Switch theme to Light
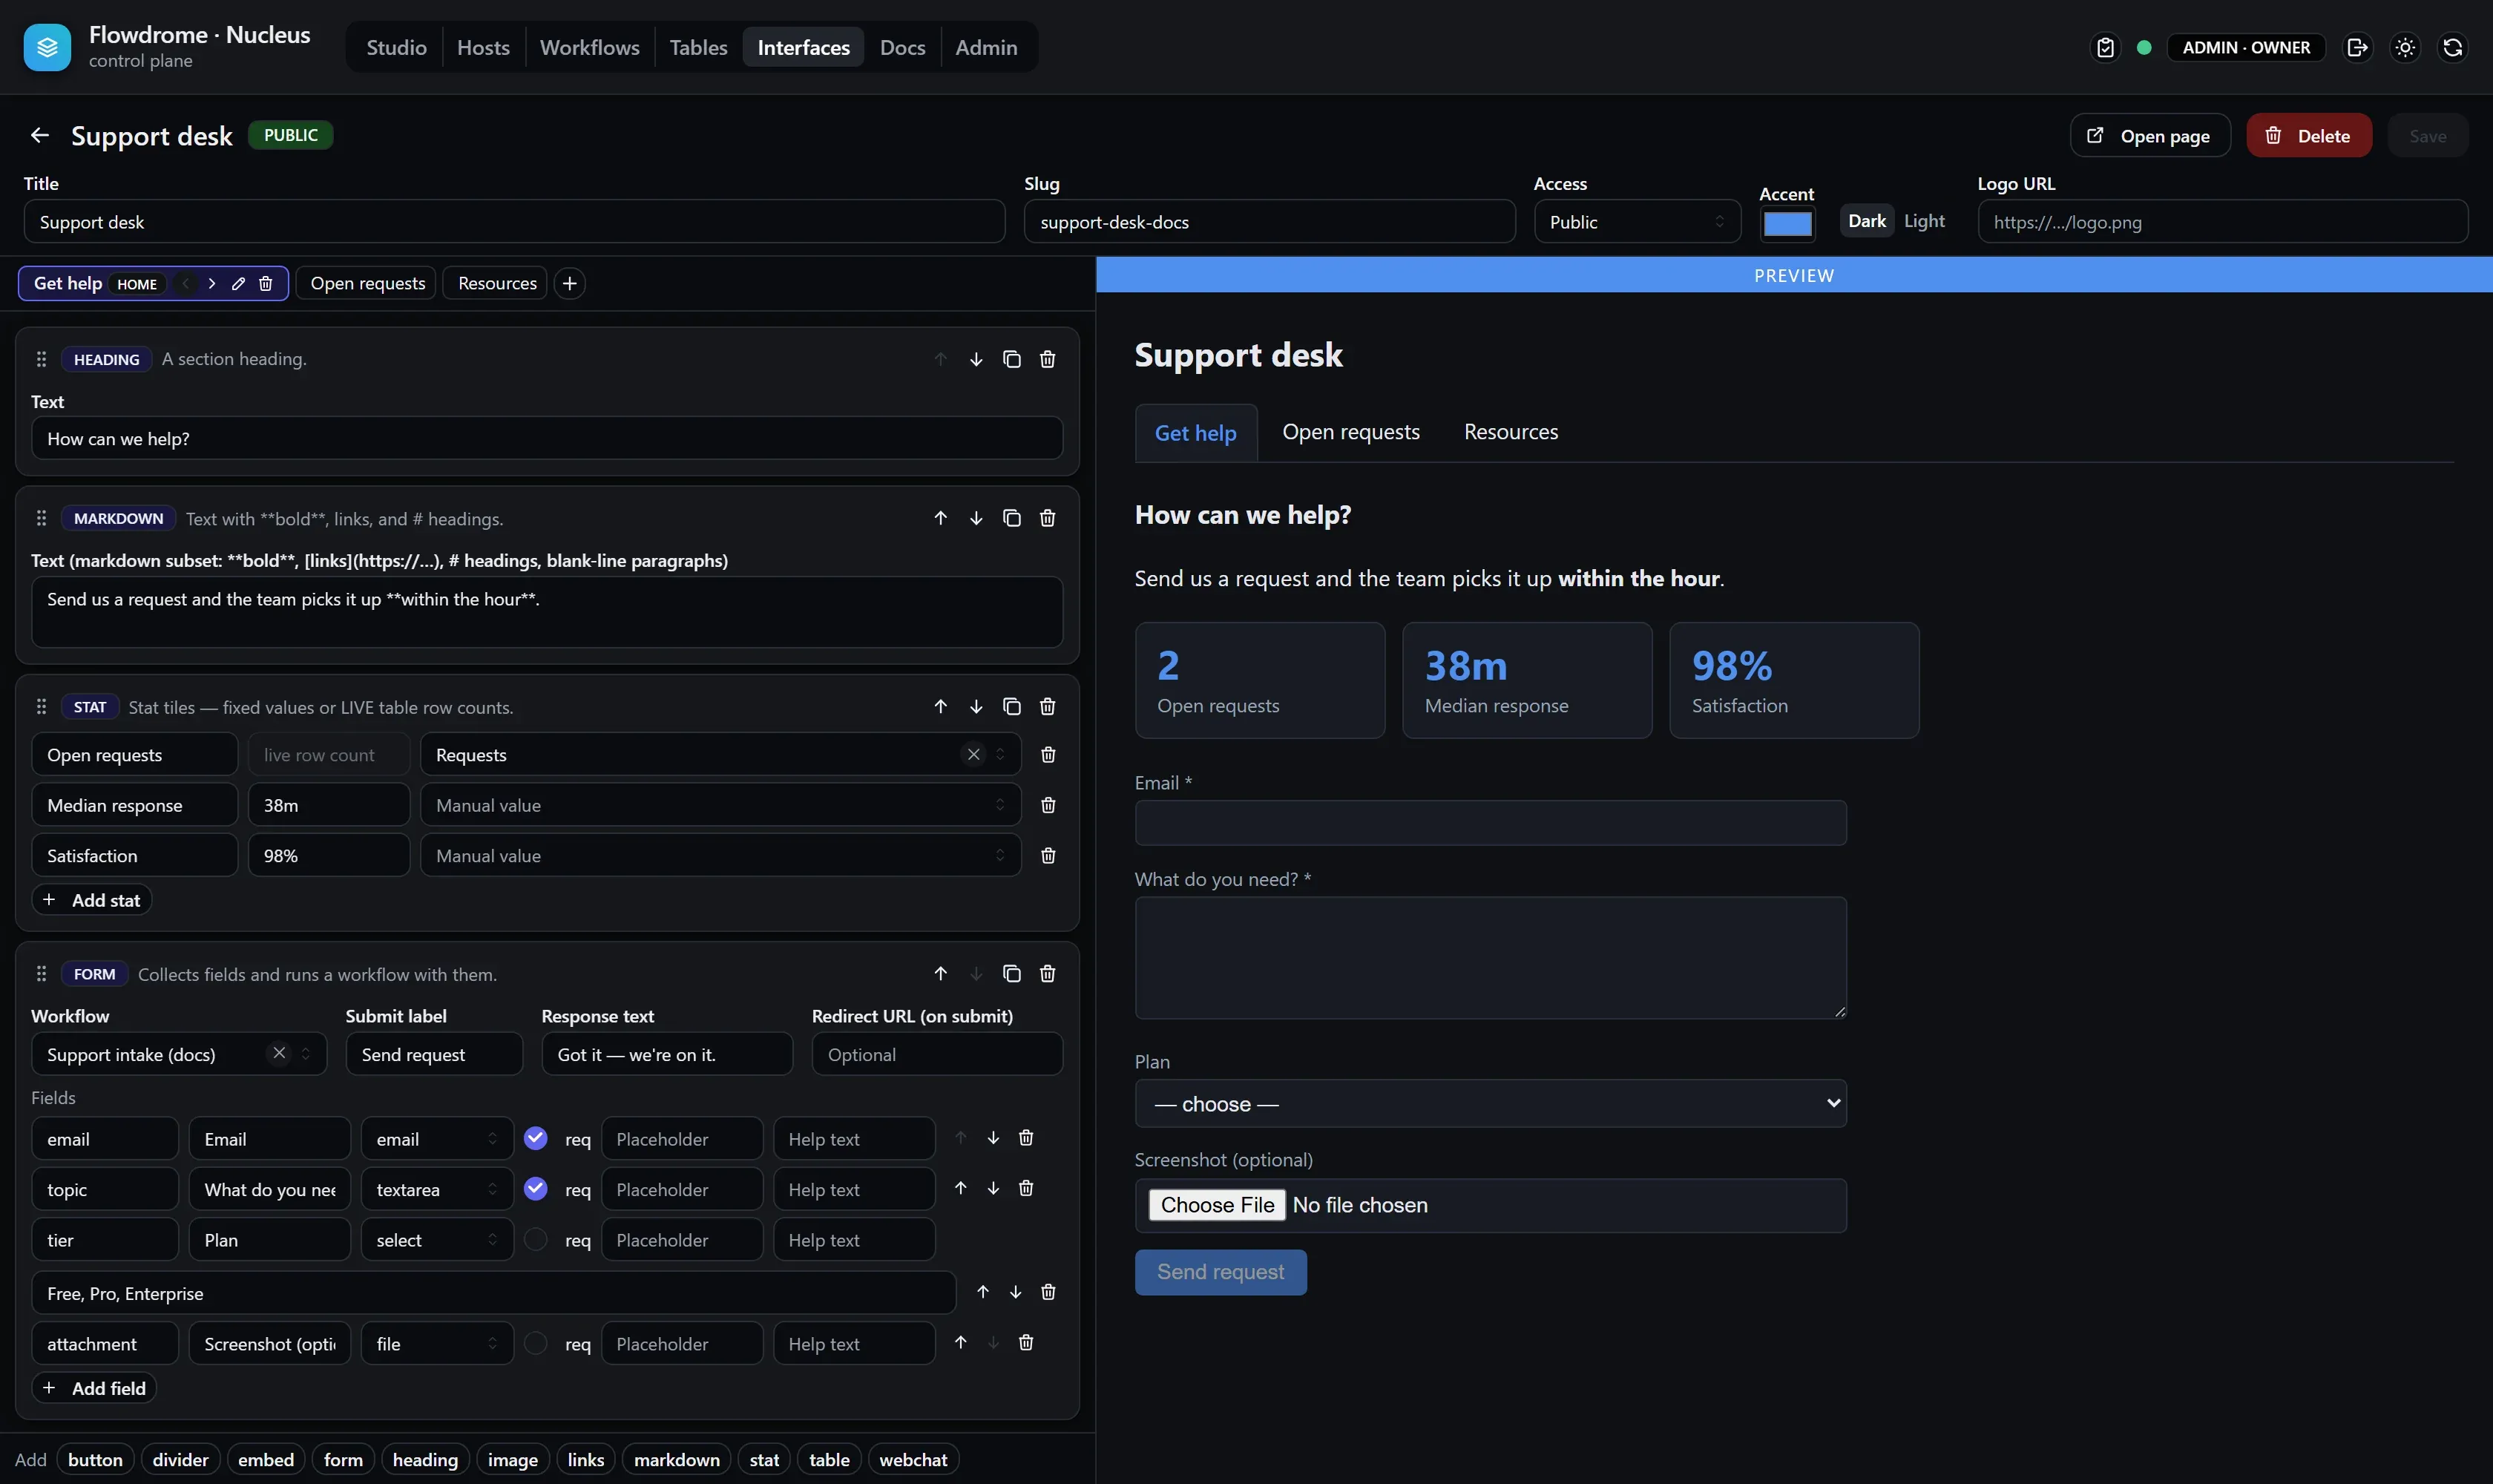 coord(1923,221)
